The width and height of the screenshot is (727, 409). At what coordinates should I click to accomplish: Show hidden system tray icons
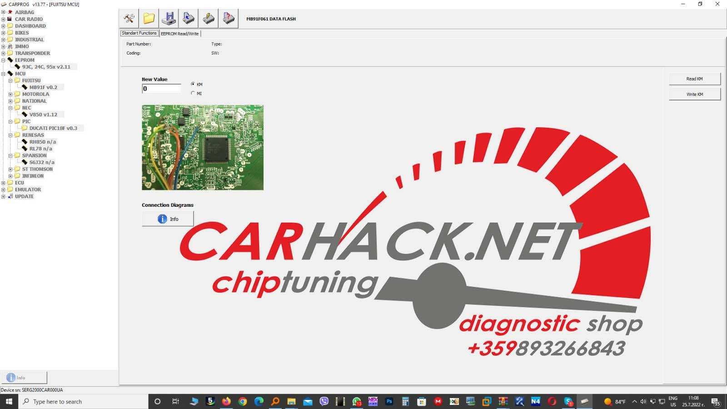634,401
